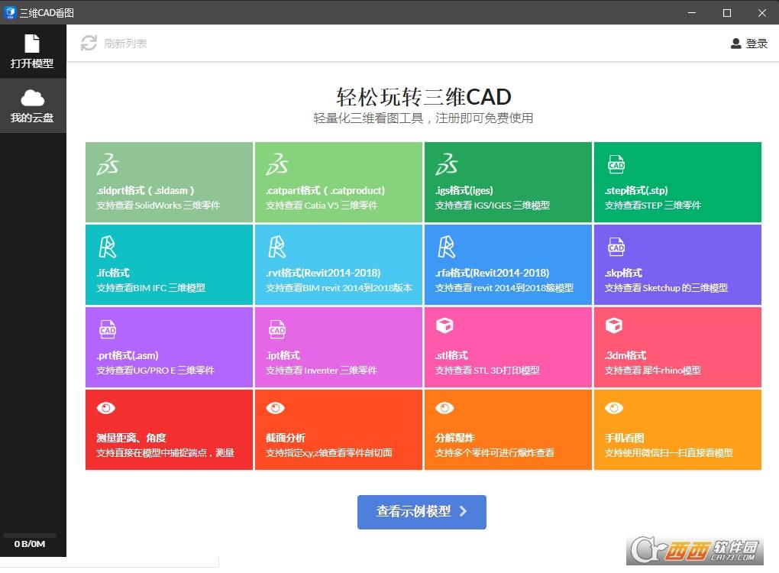The height and width of the screenshot is (573, 779).
Task: Select the .3dm格式 title text
Action: [x=625, y=355]
